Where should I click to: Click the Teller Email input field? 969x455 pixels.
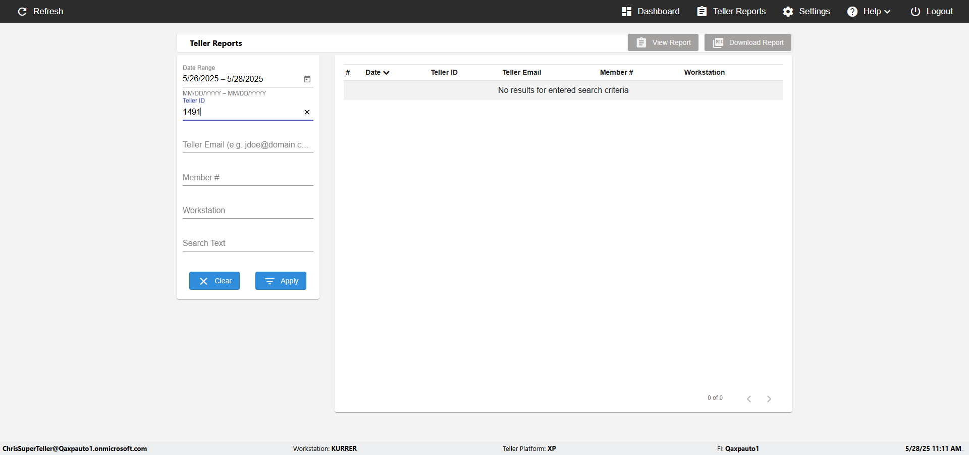coord(248,145)
